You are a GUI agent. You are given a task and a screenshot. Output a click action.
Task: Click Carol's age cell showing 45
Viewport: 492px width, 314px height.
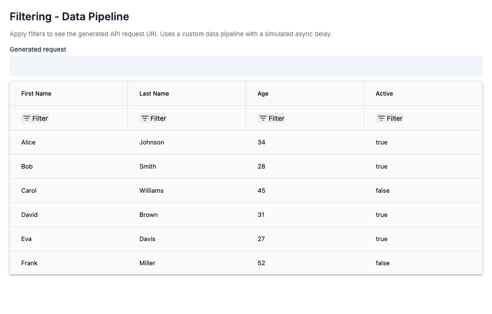261,191
